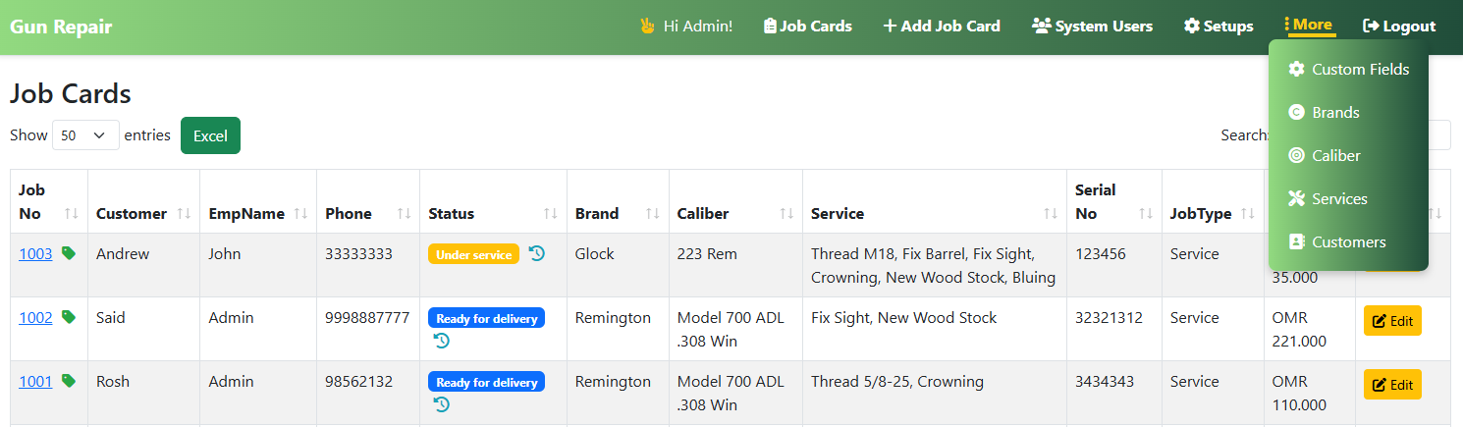Sort table by Service column
1463x427 pixels.
935,201
